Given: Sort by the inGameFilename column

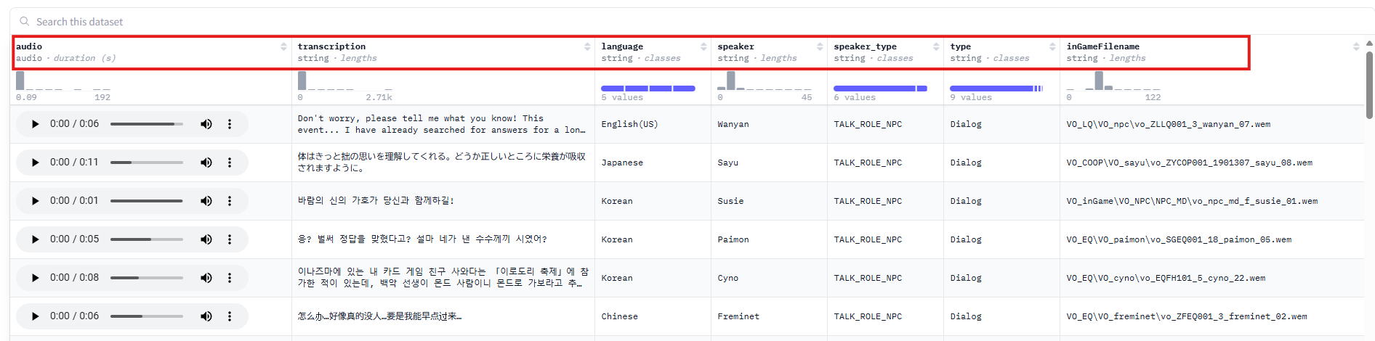Looking at the screenshot, I should tap(1356, 46).
